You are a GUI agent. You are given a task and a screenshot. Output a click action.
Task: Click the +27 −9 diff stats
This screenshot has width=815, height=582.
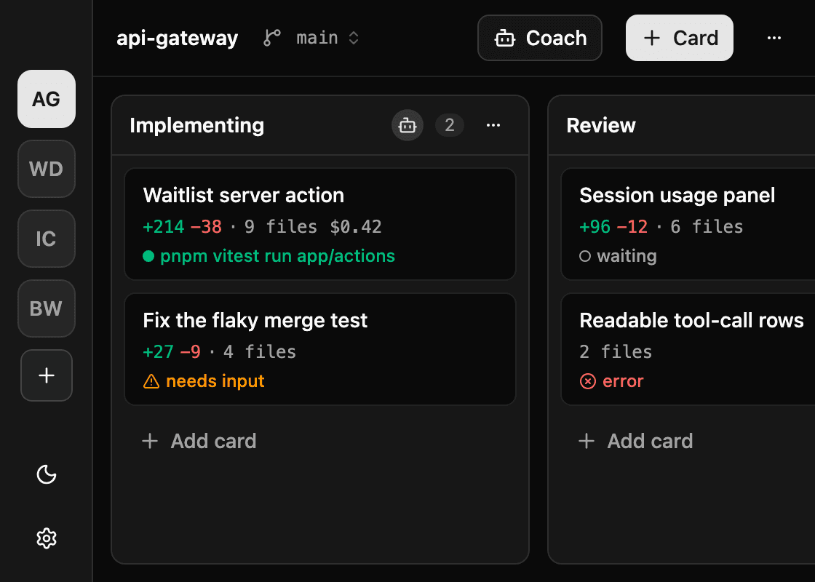click(172, 352)
